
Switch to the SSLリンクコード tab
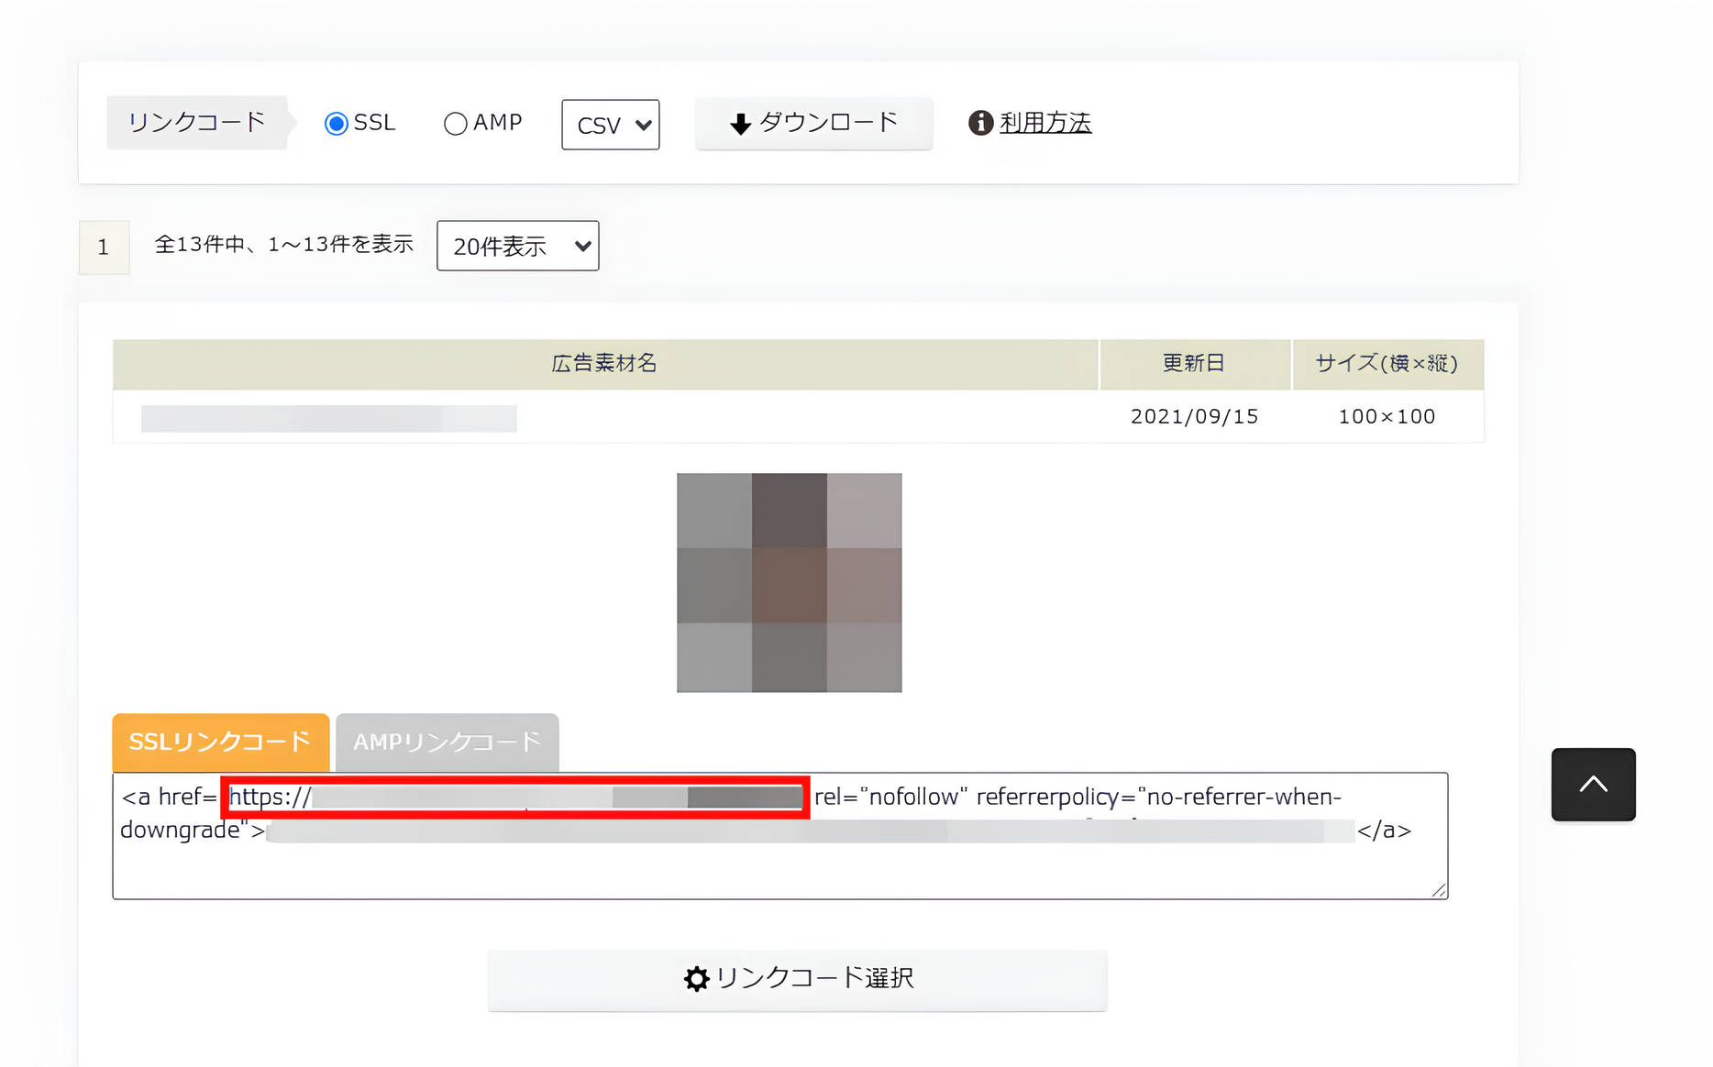click(219, 742)
